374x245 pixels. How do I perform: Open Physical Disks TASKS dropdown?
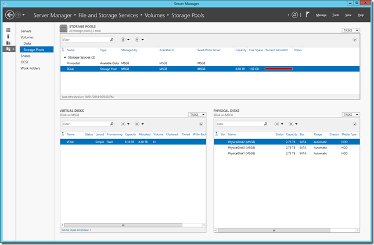[x=350, y=115]
